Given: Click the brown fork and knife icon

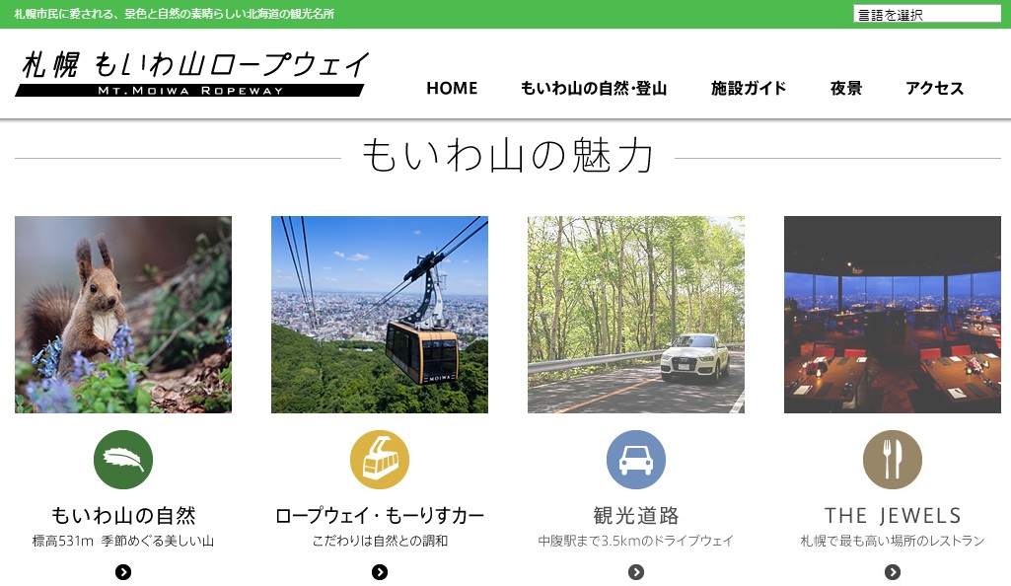Looking at the screenshot, I should point(893,460).
